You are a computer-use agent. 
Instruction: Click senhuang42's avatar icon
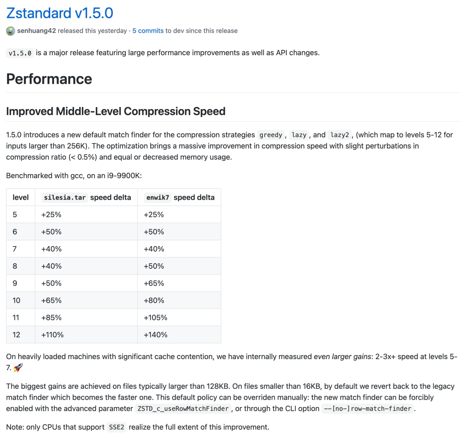pos(11,31)
